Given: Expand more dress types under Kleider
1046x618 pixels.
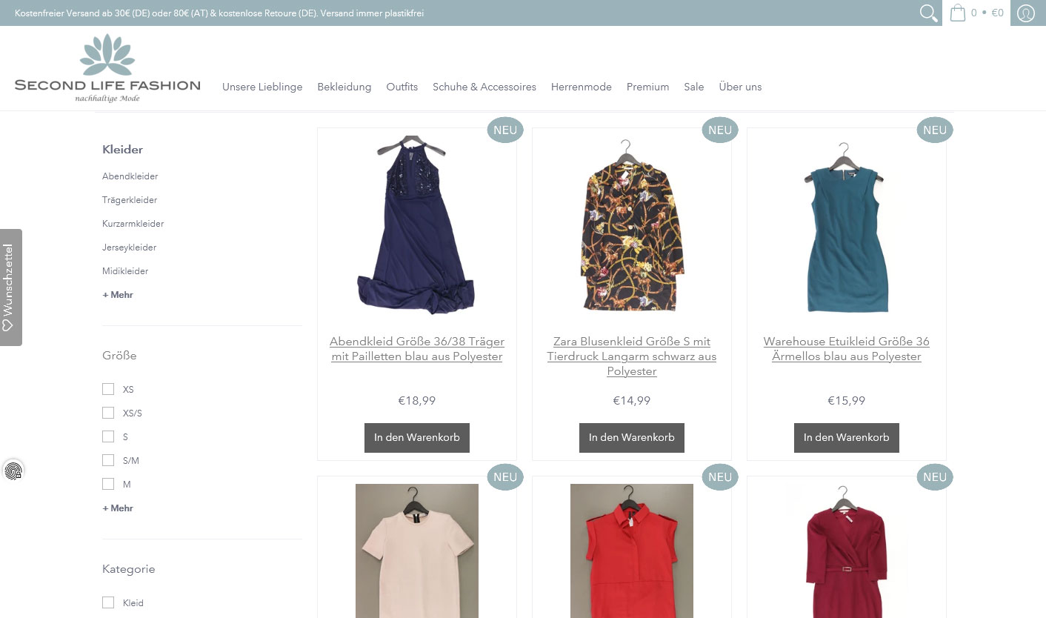Looking at the screenshot, I should (118, 295).
